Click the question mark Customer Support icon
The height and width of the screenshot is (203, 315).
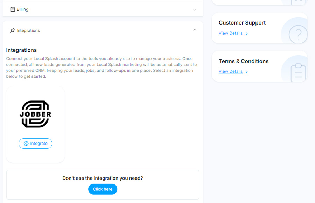pos(298,34)
